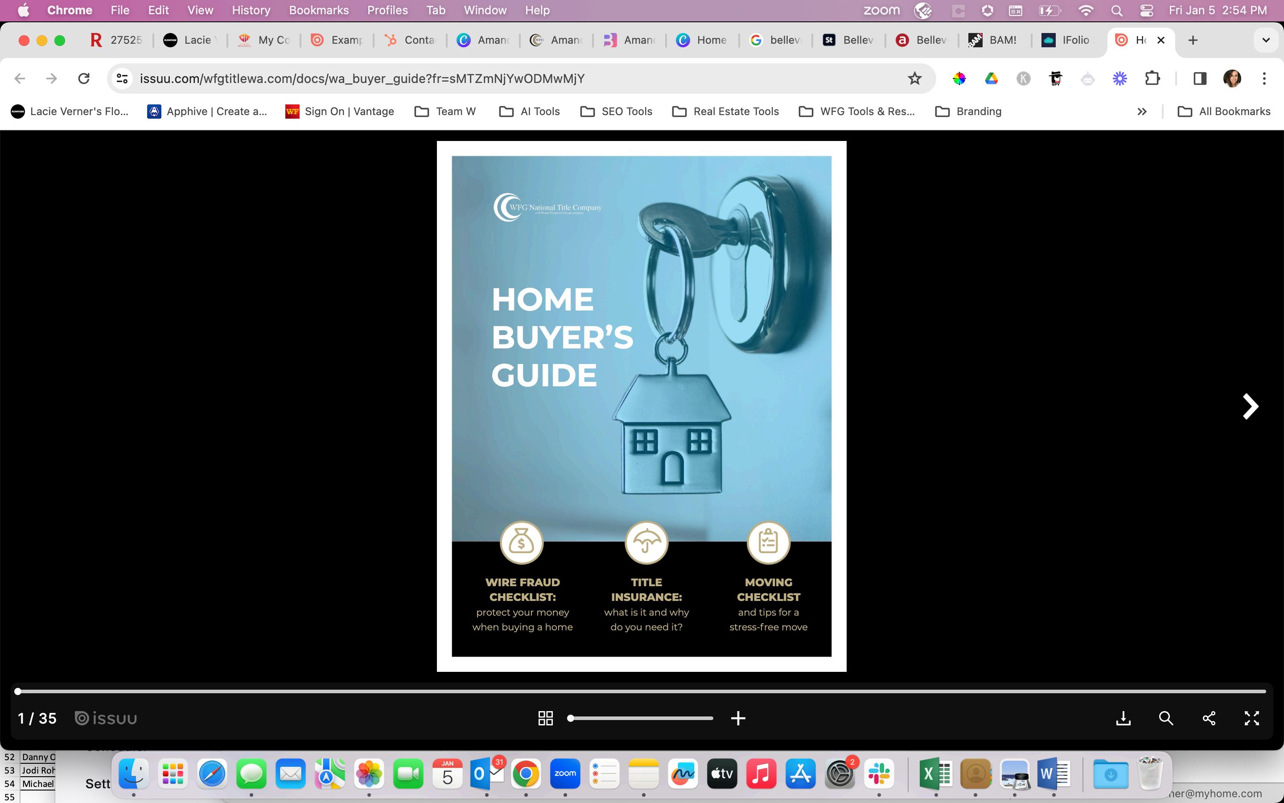Open site information controls in address bar

tap(122, 79)
